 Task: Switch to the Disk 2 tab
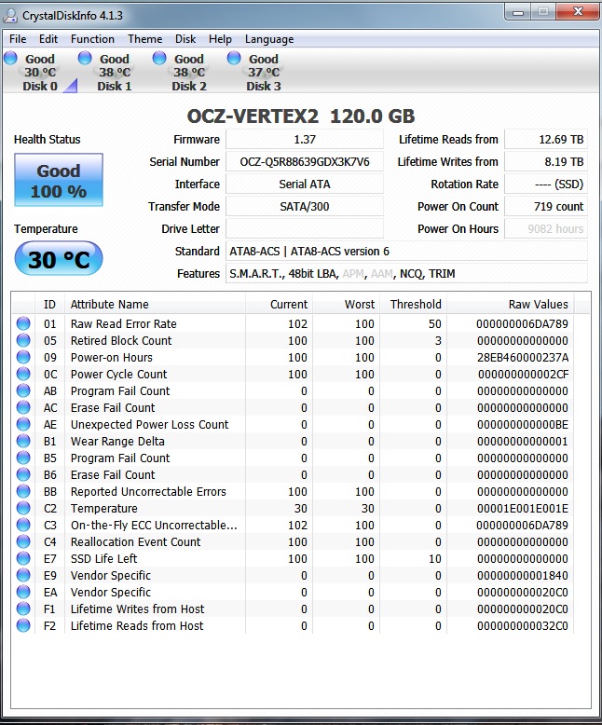pyautogui.click(x=188, y=73)
